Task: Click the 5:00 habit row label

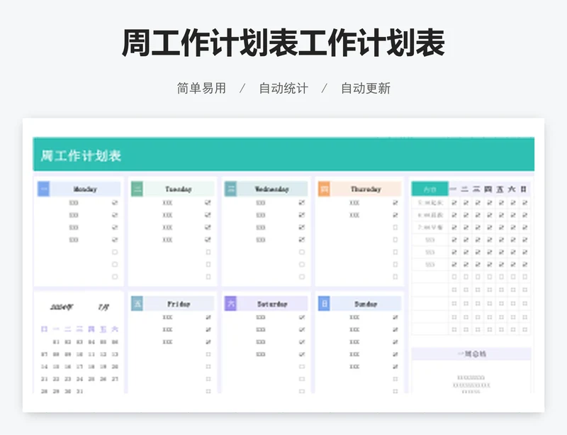Action: (x=430, y=203)
